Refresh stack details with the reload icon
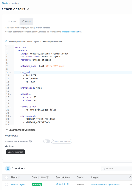Viewport: 132px width, 190px height. pyautogui.click(x=28, y=9)
